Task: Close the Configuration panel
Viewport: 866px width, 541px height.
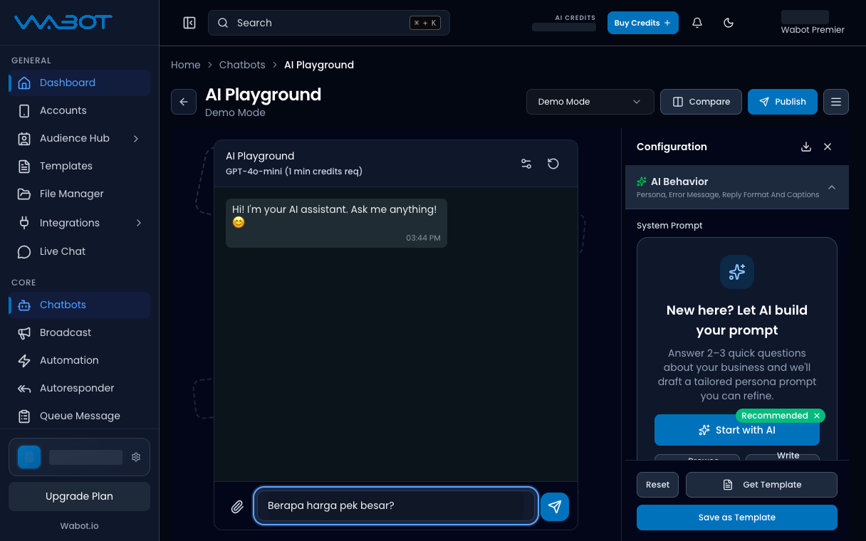Action: (828, 147)
